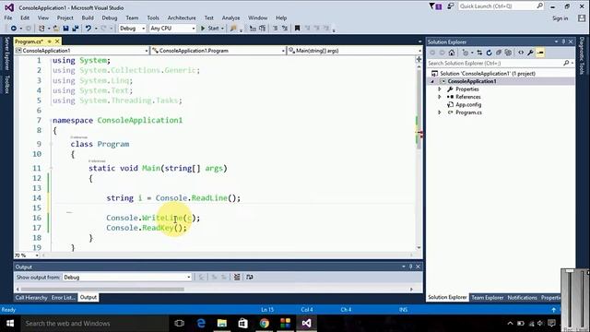
Task: Click the Navigate Backward toolbar icon
Action: pyautogui.click(x=14, y=29)
